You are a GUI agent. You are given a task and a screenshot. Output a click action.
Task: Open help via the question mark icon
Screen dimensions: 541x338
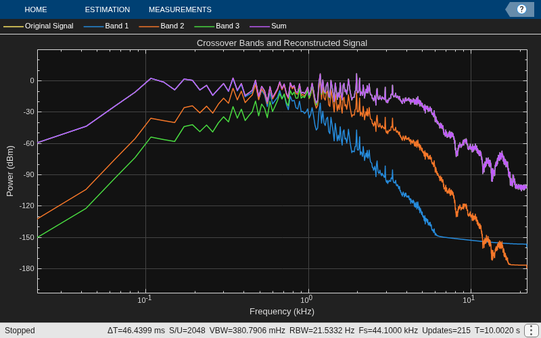(x=521, y=9)
